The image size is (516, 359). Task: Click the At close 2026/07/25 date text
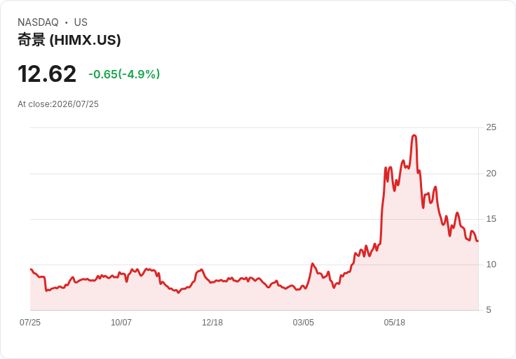click(58, 104)
